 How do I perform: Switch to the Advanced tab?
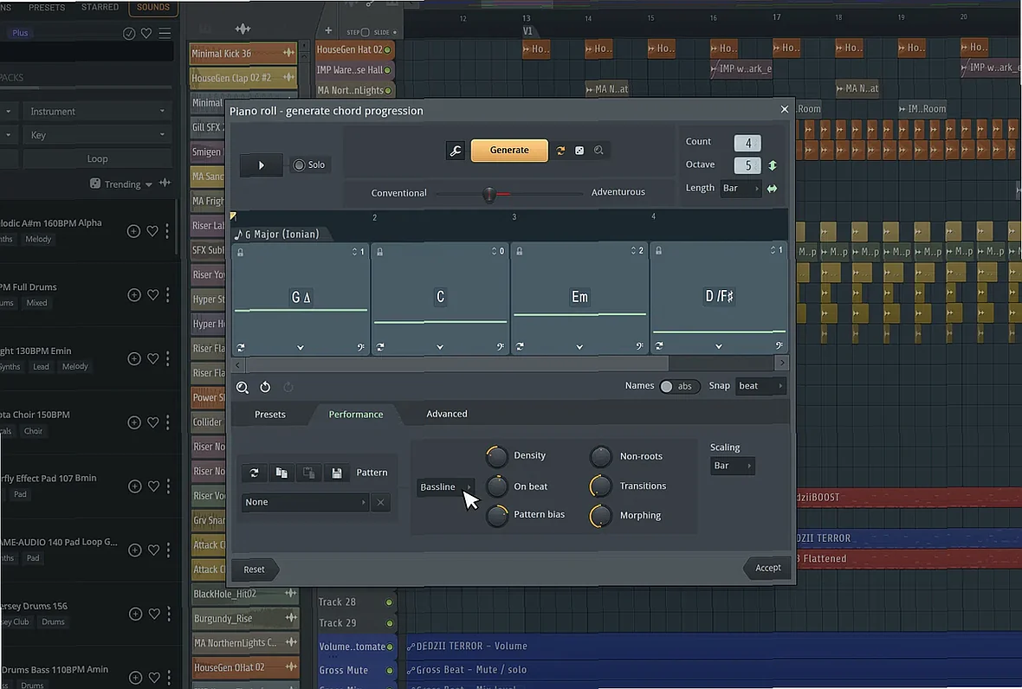point(446,414)
